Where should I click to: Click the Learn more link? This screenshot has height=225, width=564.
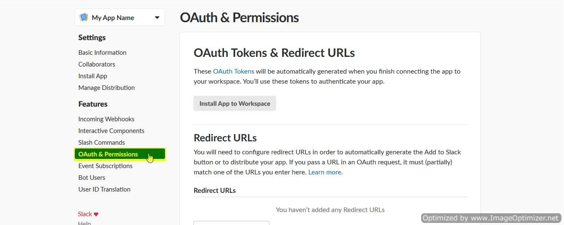coord(325,172)
